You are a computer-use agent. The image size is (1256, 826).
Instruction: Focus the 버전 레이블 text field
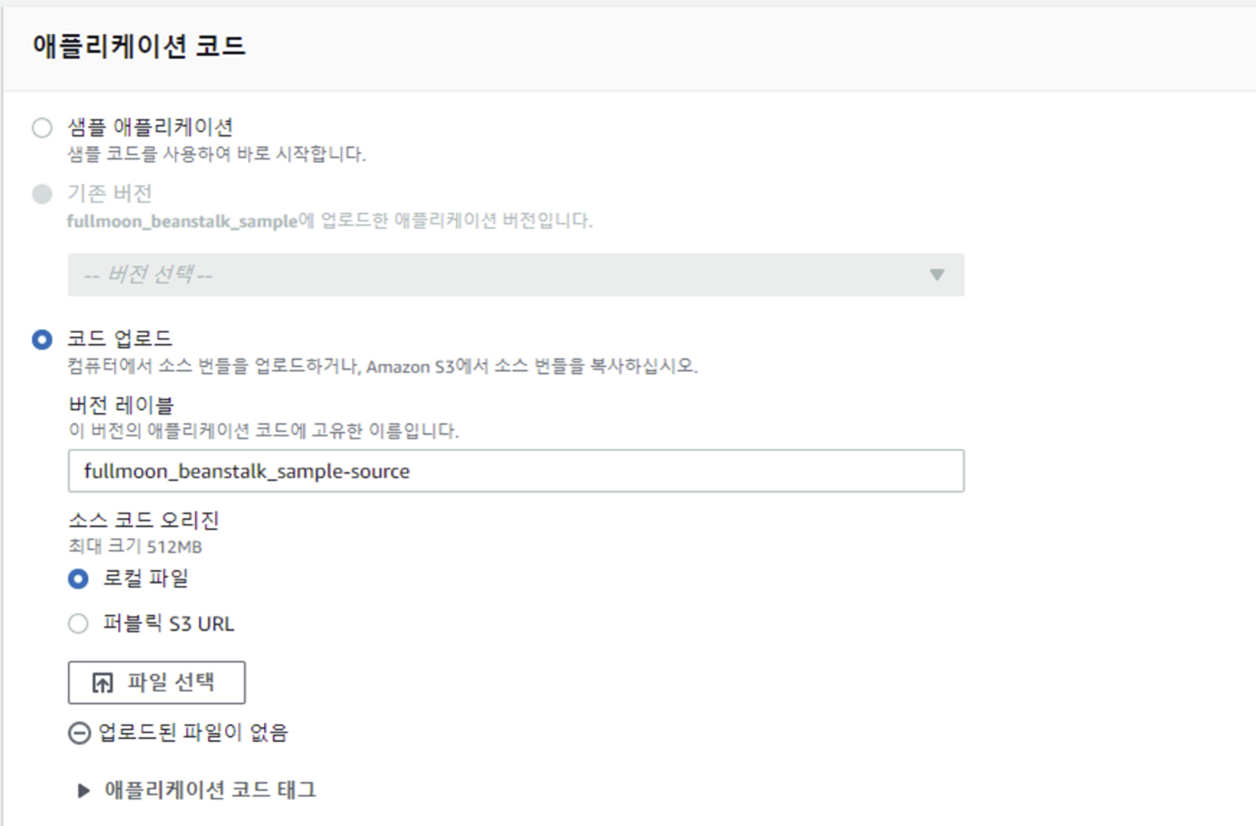tap(515, 471)
